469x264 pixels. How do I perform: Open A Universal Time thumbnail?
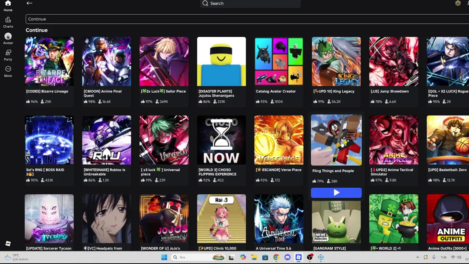[279, 219]
